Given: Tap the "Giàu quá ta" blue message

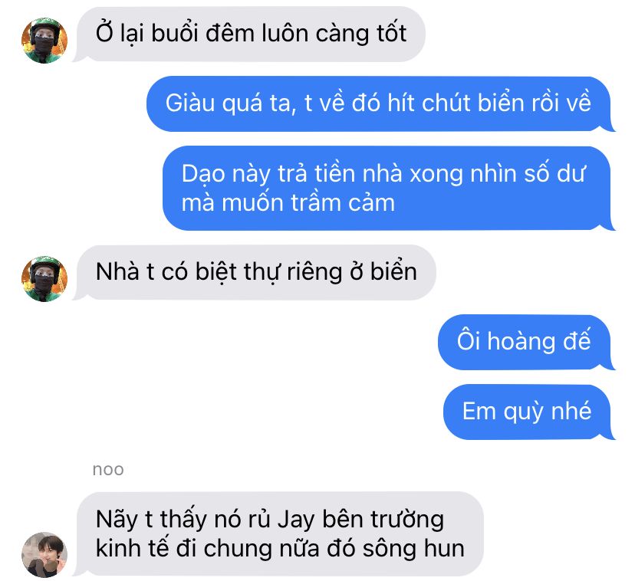Looking at the screenshot, I should [380, 103].
